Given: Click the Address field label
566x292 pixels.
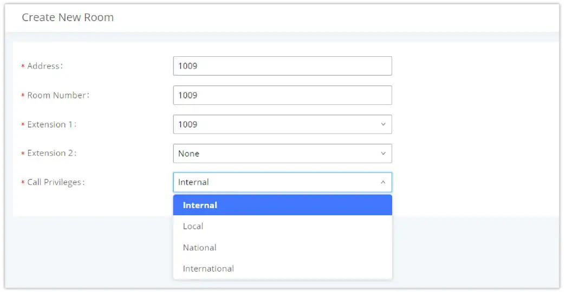Looking at the screenshot, I should [x=45, y=66].
